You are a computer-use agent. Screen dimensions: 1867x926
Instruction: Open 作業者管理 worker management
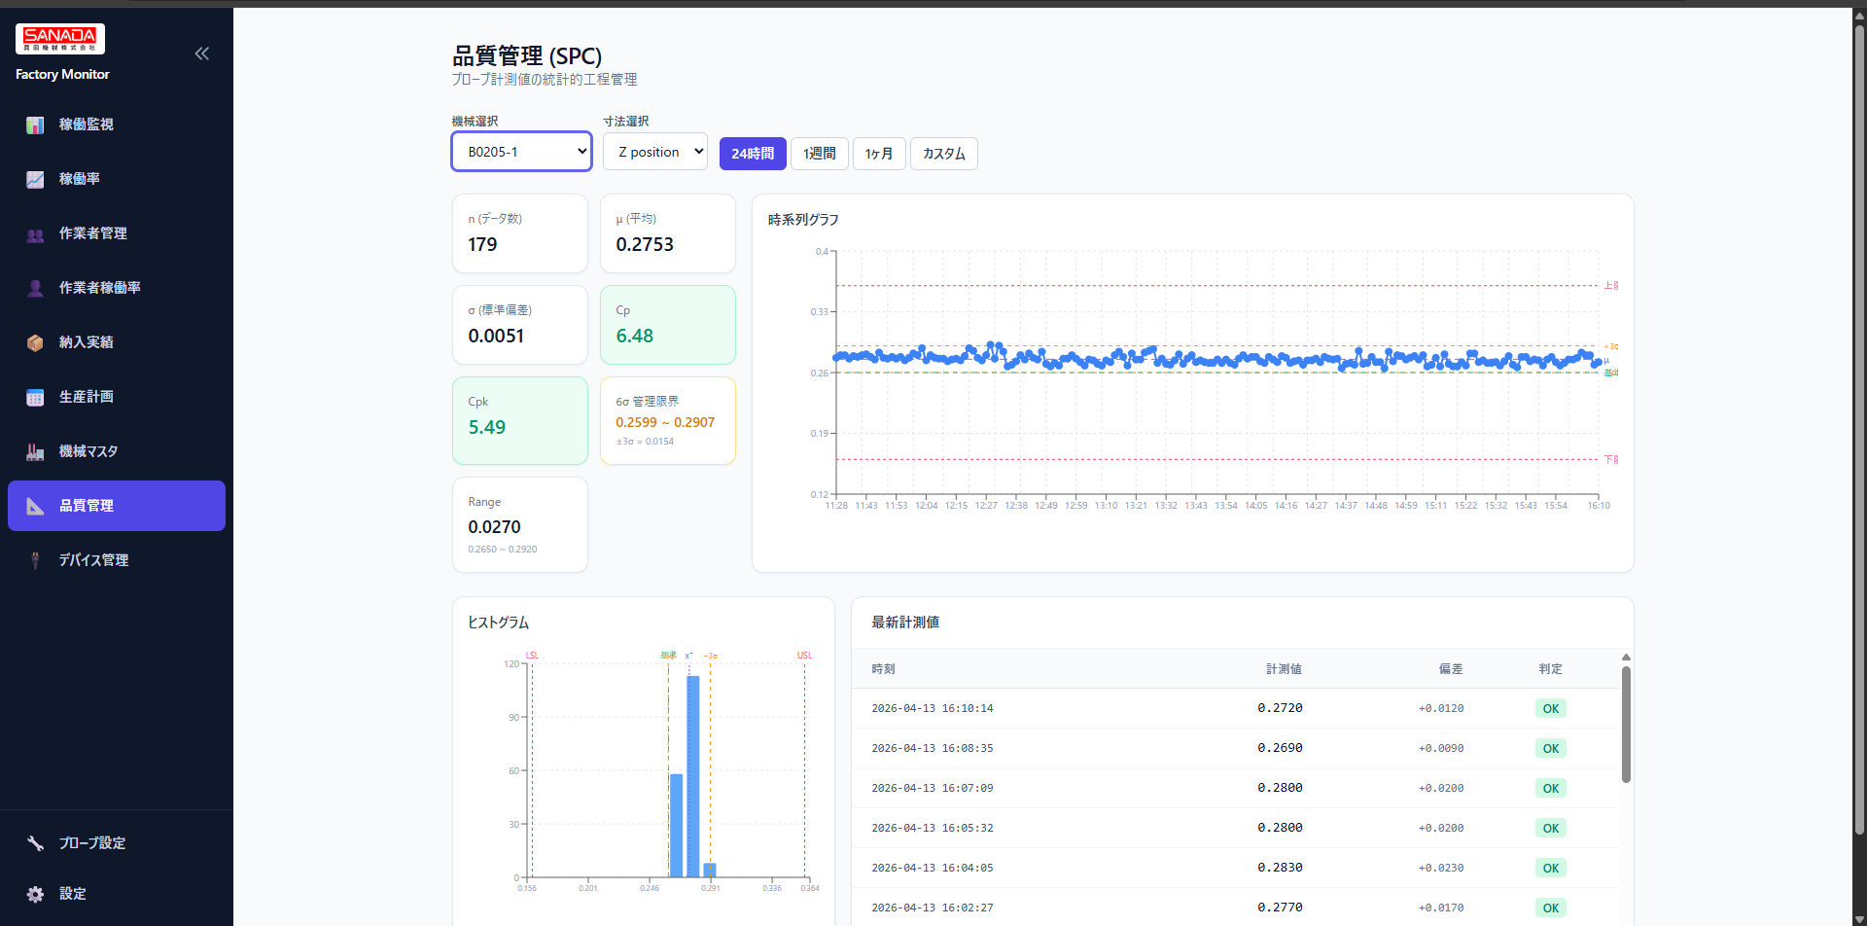[90, 233]
